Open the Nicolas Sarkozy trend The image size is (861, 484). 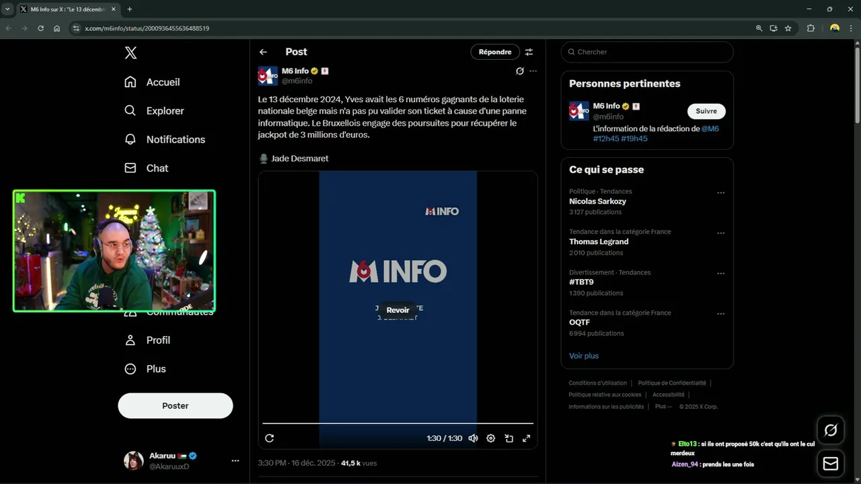[597, 201]
